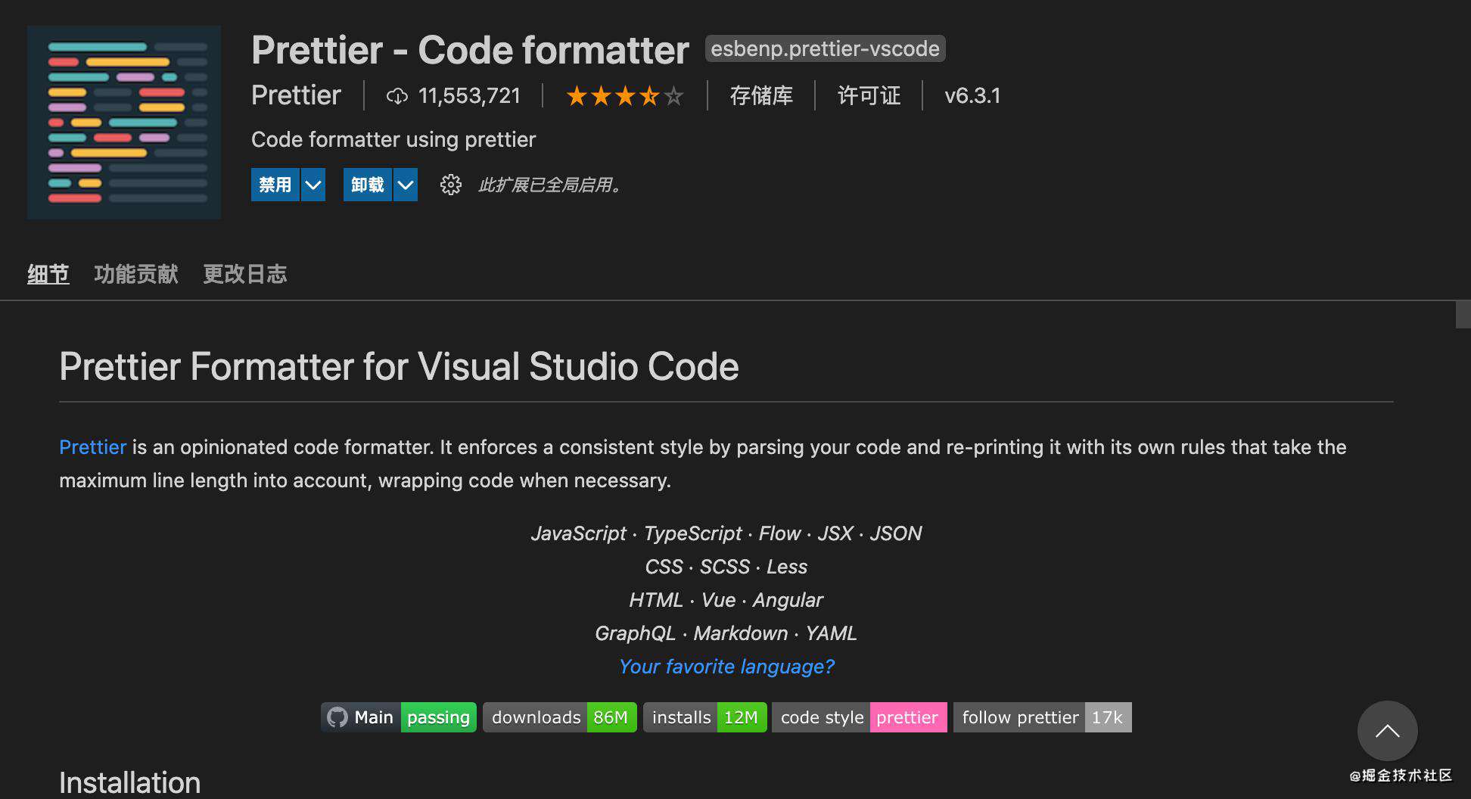
Task: Click the 'GraphQL · Markdown · YAML' line
Action: click(726, 633)
